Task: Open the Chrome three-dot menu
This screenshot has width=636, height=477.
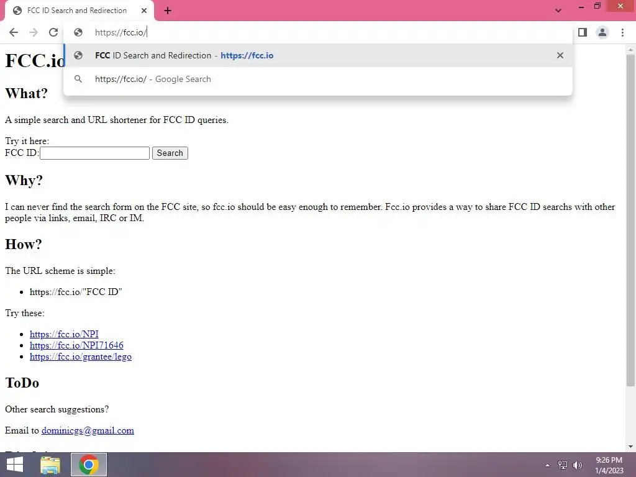Action: (x=622, y=32)
